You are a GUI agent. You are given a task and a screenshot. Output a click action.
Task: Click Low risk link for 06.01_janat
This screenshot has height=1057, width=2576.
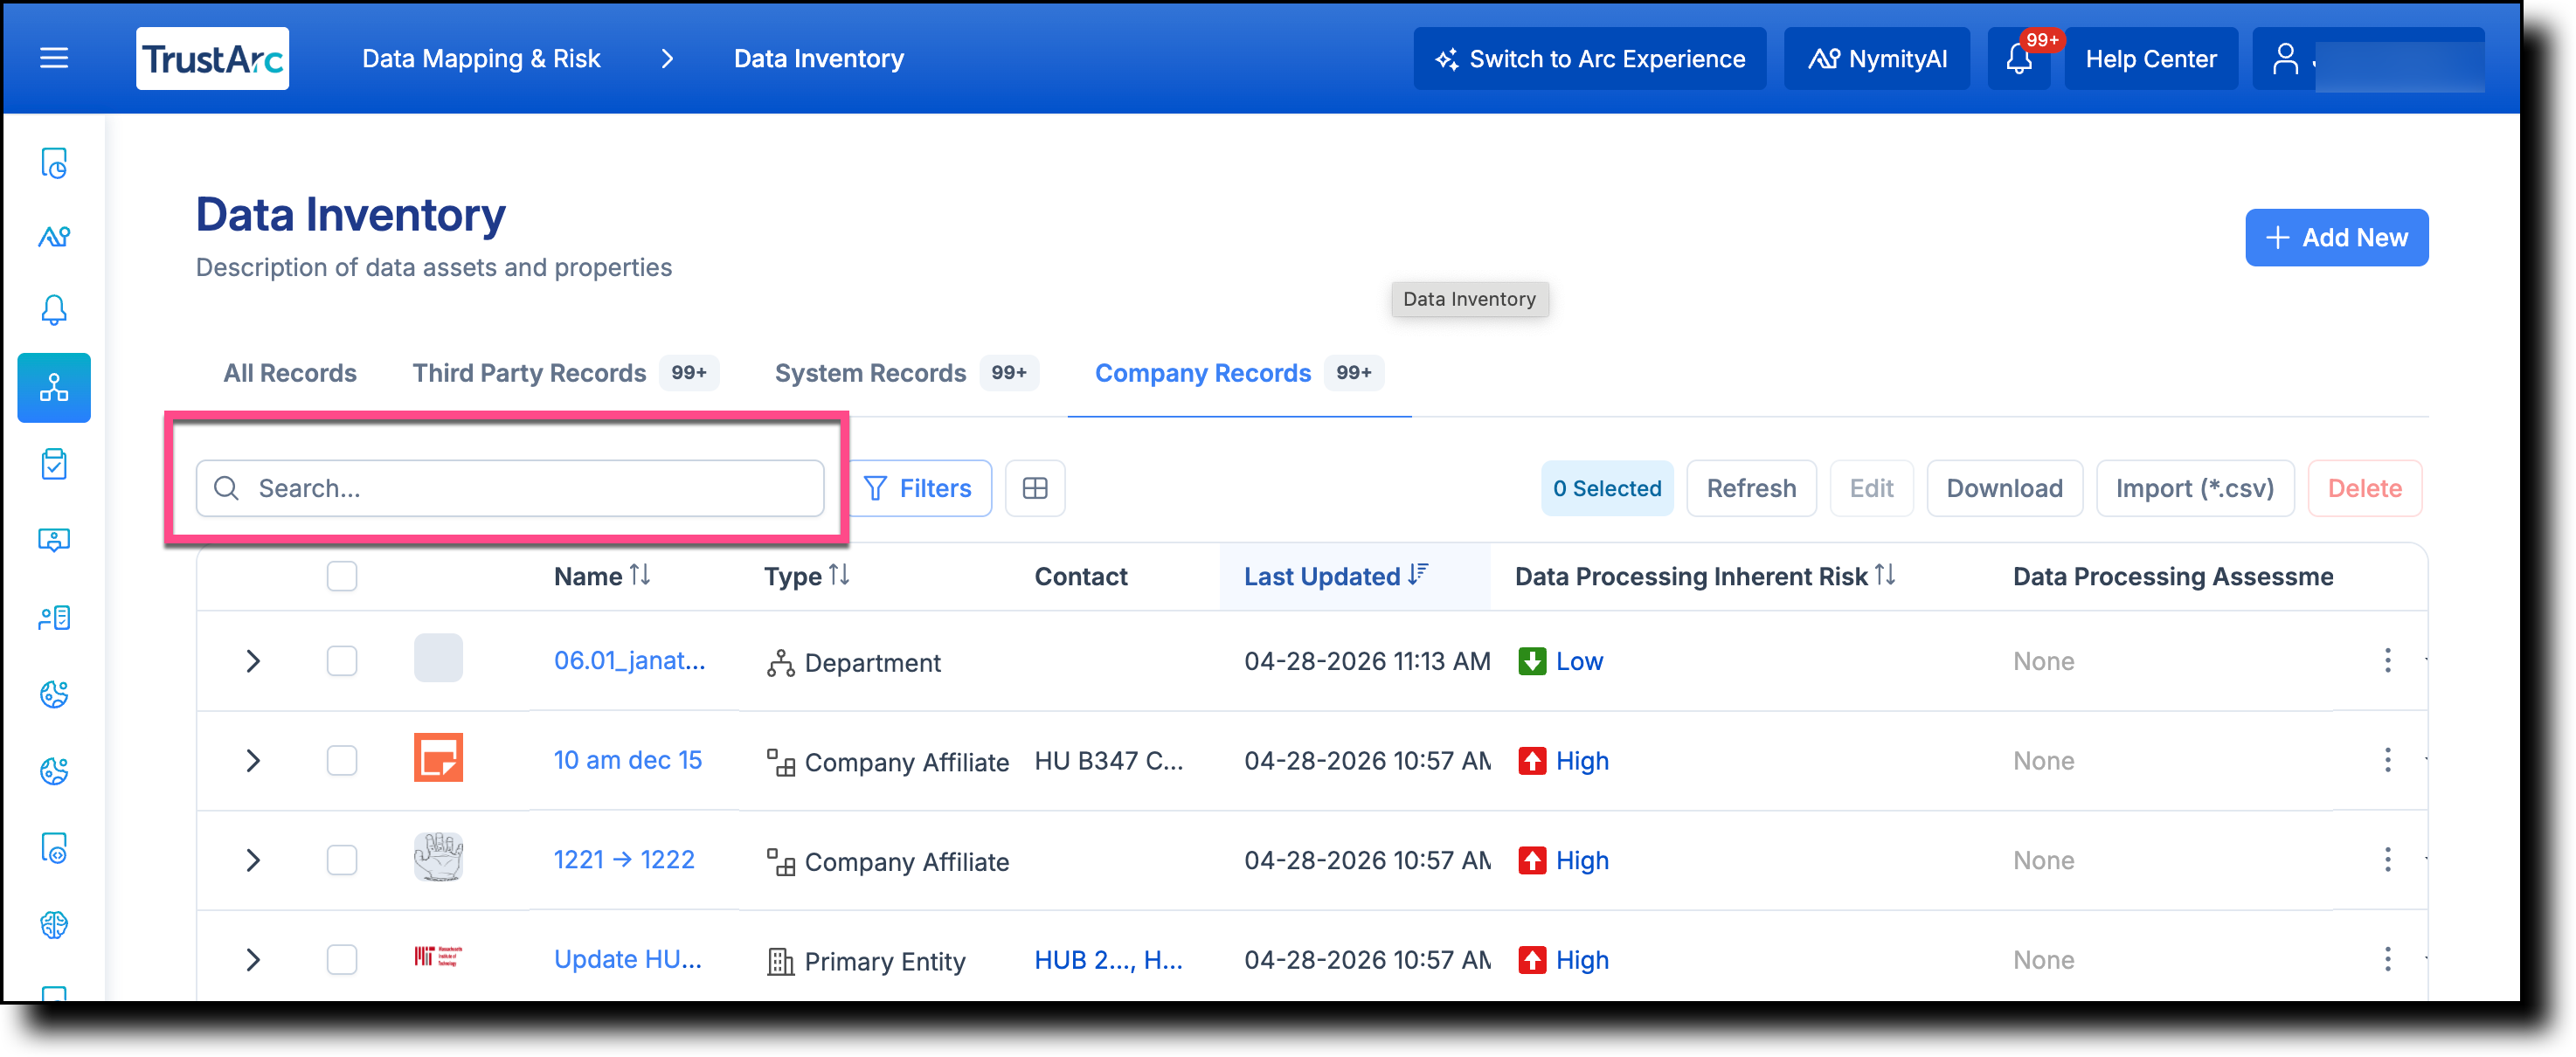[x=1579, y=661]
